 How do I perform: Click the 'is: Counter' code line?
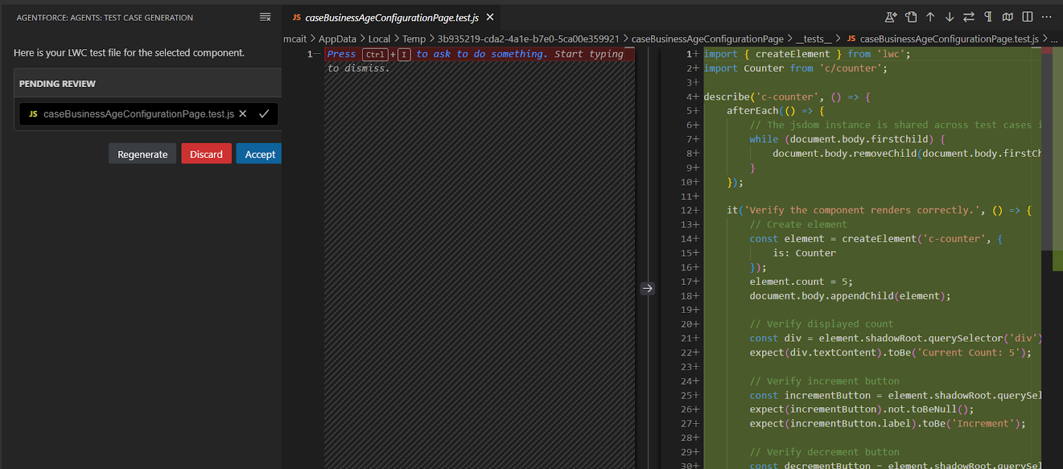tap(805, 253)
